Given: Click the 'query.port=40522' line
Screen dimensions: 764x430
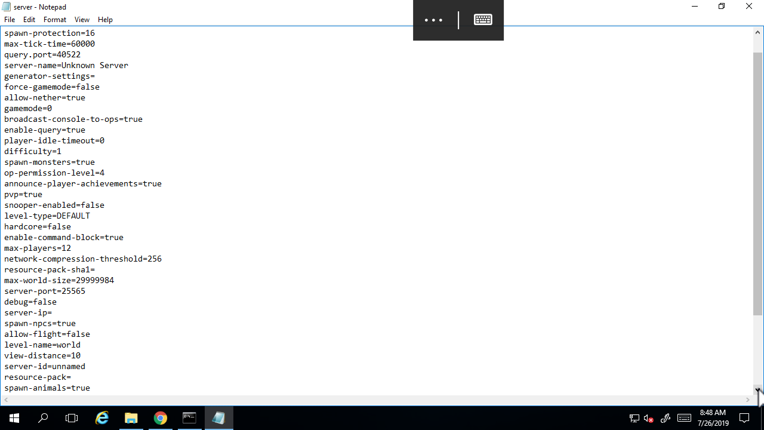Looking at the screenshot, I should click(x=42, y=54).
